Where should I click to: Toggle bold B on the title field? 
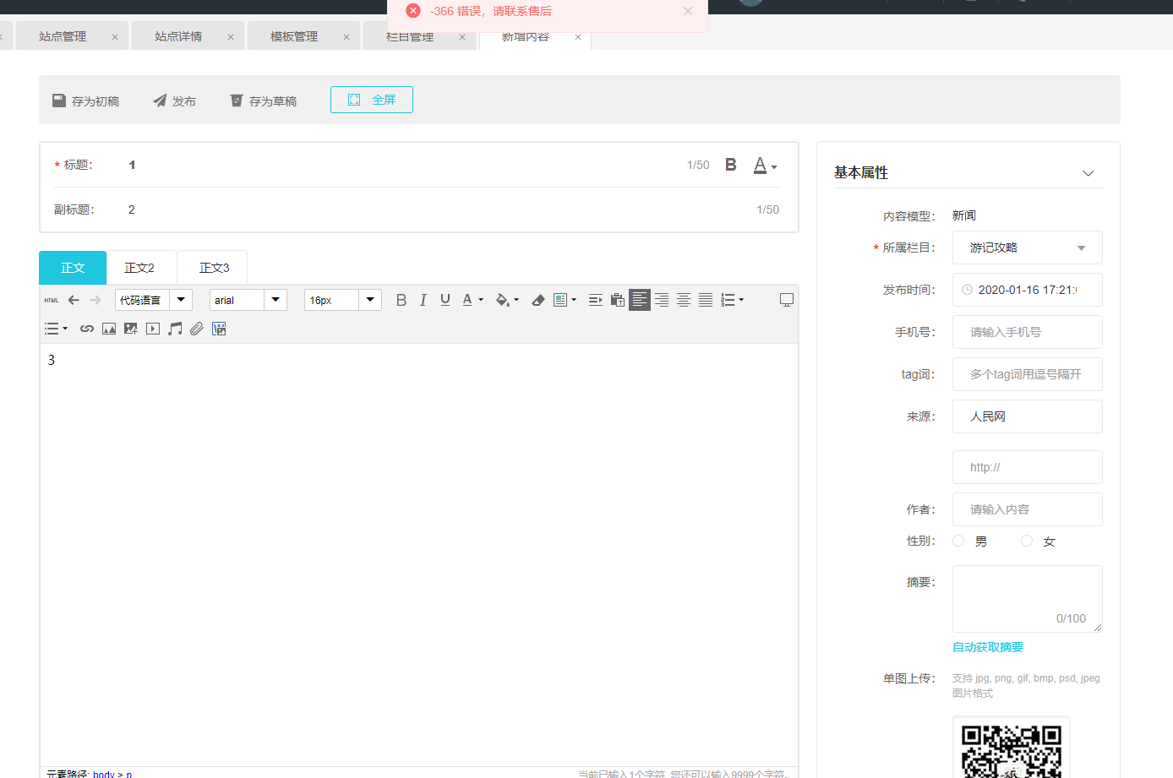(x=731, y=165)
